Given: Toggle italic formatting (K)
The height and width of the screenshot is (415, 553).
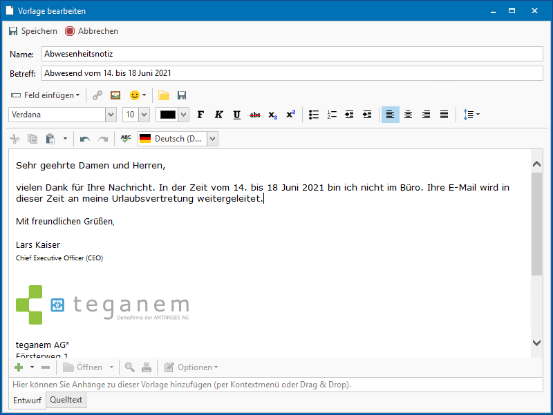Looking at the screenshot, I should coord(218,115).
